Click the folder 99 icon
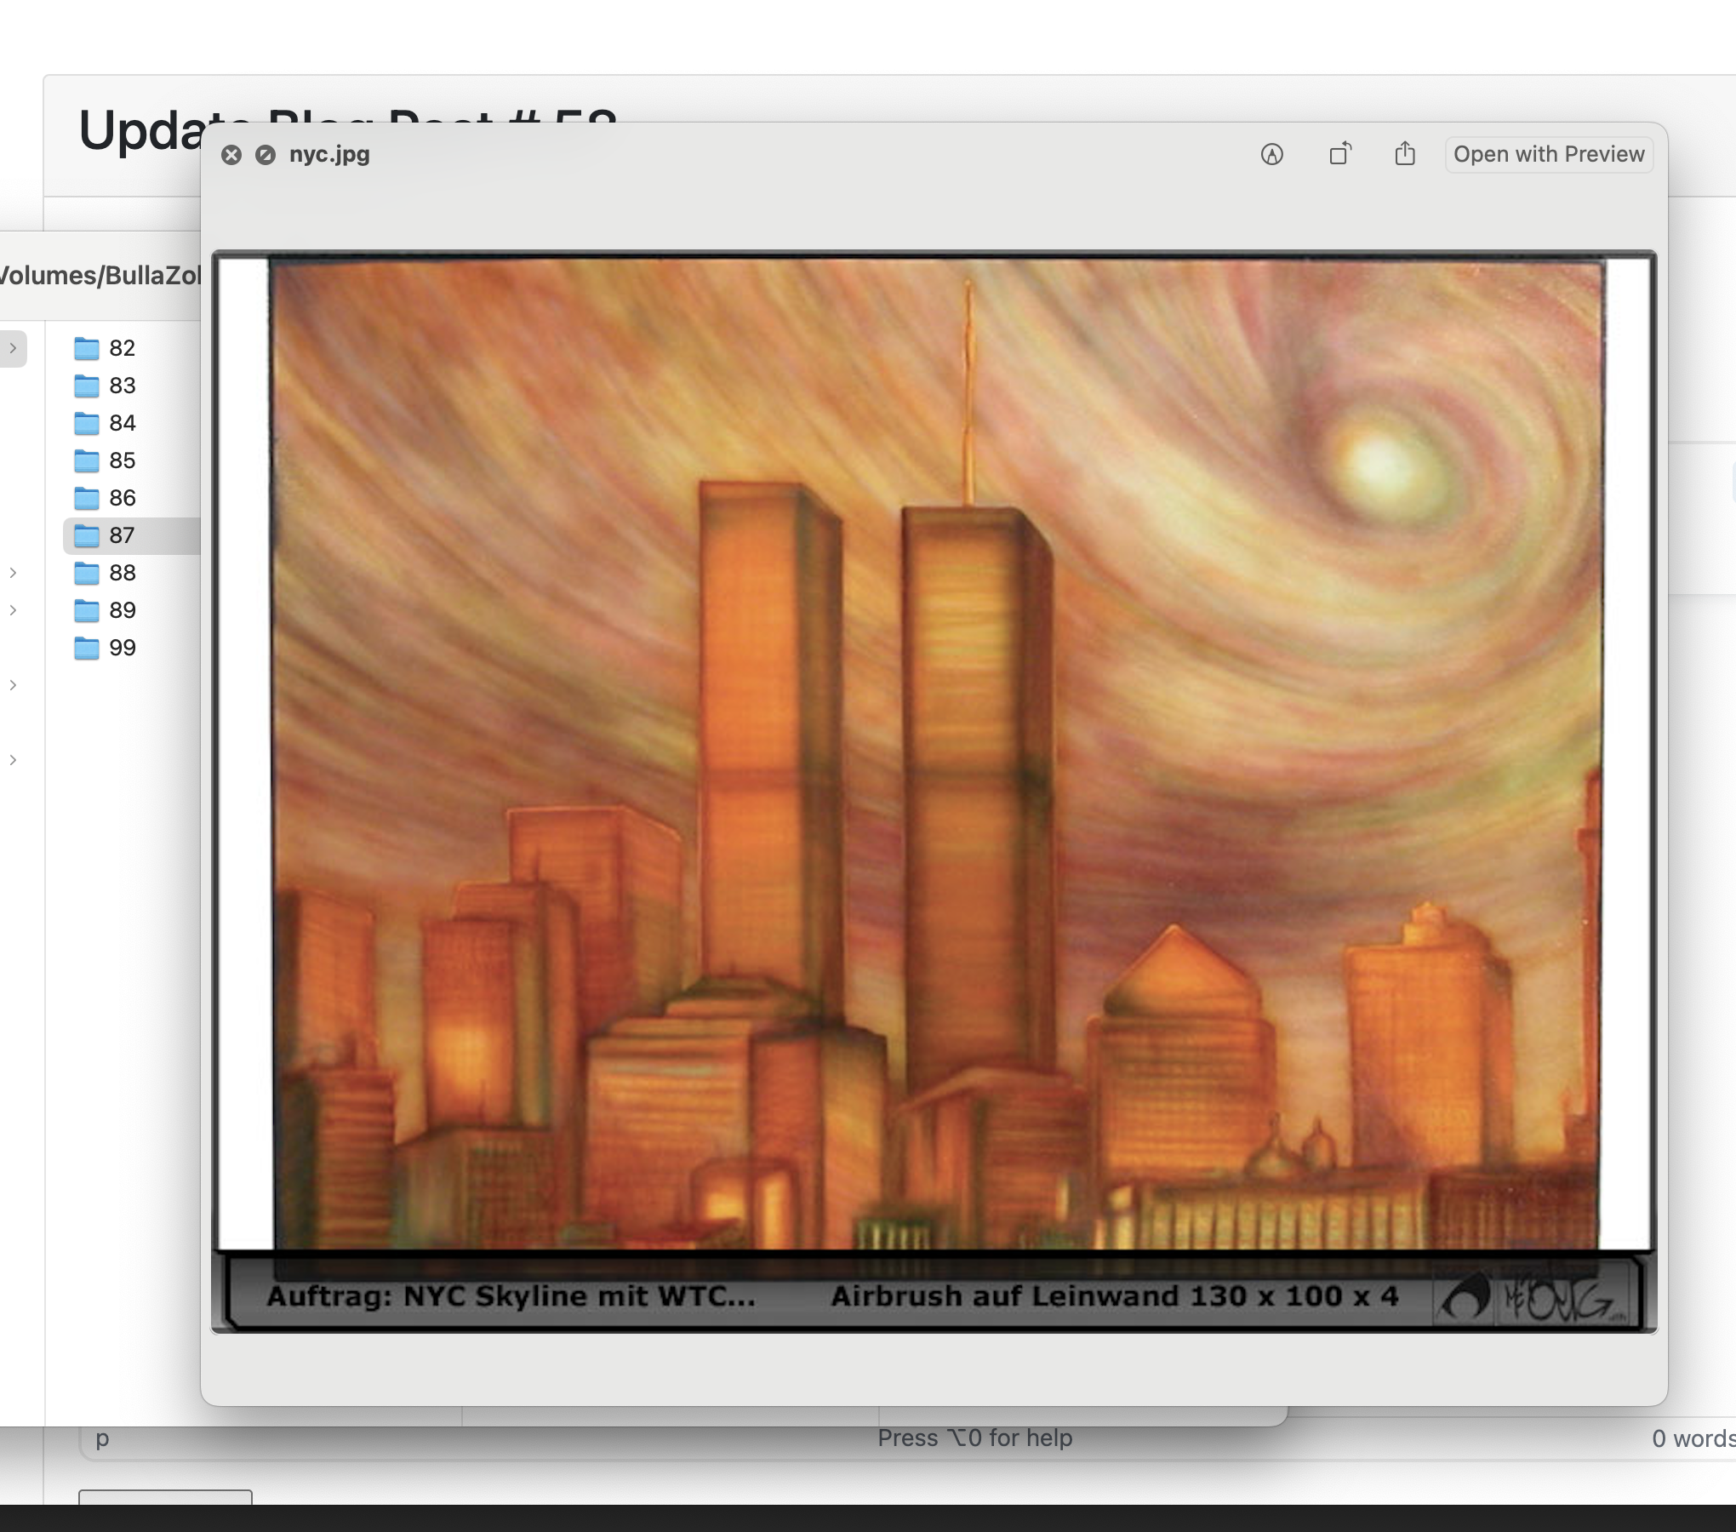This screenshot has height=1532, width=1736. (x=87, y=648)
